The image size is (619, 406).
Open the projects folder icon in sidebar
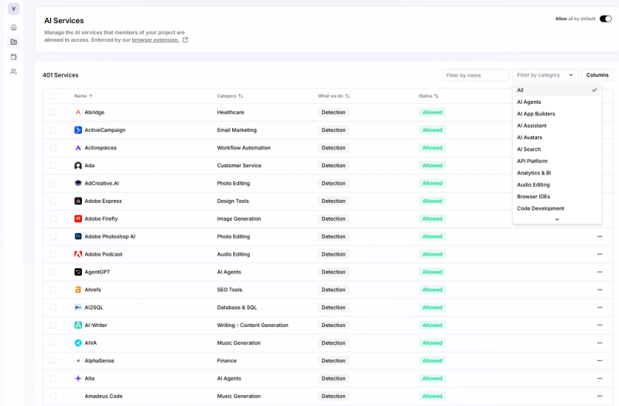(13, 42)
